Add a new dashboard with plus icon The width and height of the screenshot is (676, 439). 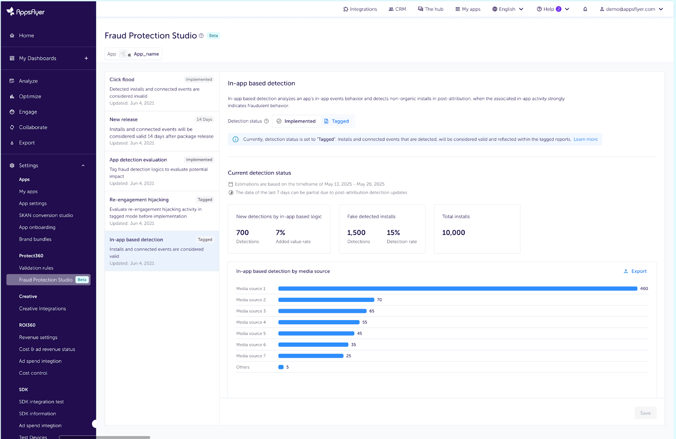click(x=86, y=58)
